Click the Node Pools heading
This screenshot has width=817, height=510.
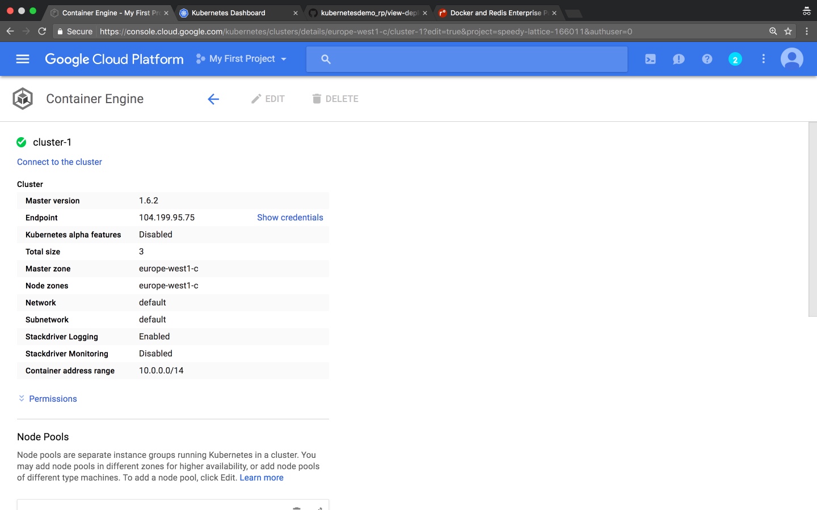pos(43,437)
